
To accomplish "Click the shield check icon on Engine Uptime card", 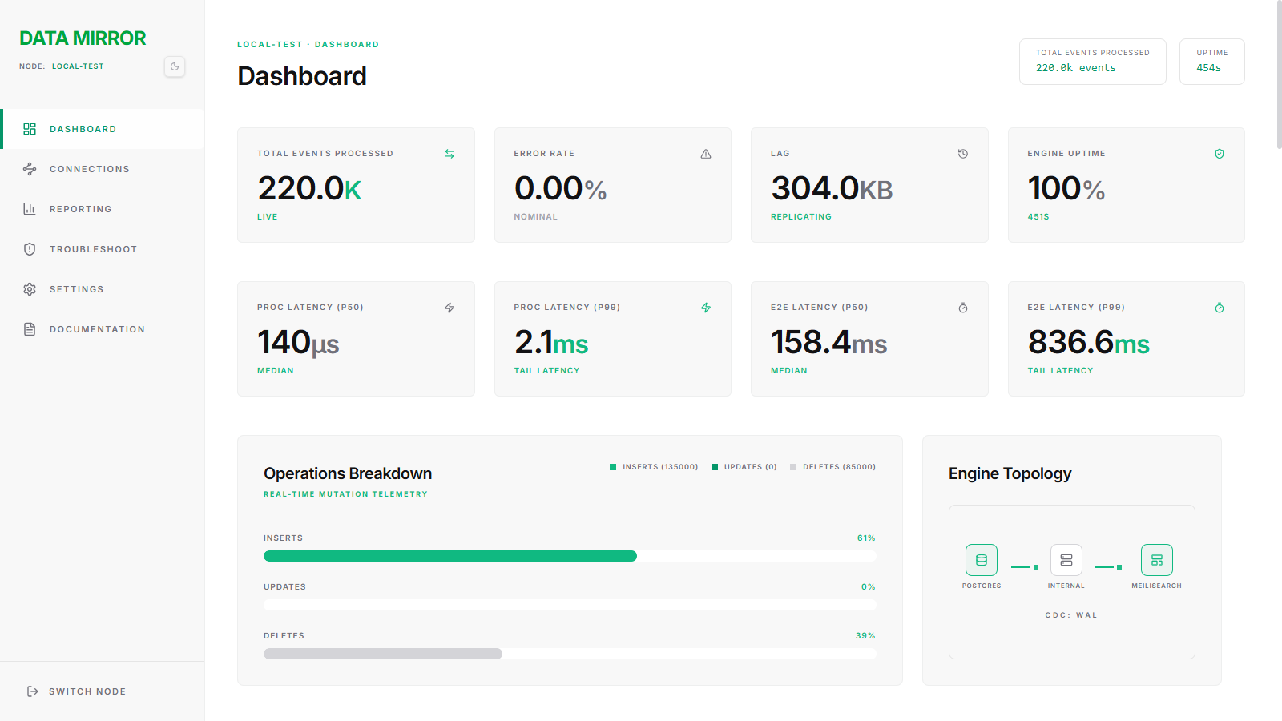I will coord(1220,154).
